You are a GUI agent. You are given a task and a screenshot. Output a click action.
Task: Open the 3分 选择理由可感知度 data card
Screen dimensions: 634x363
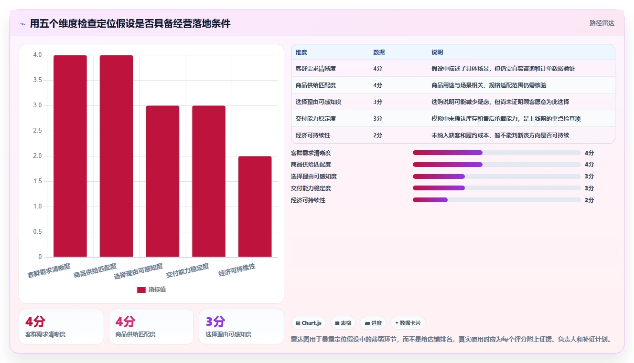click(242, 327)
